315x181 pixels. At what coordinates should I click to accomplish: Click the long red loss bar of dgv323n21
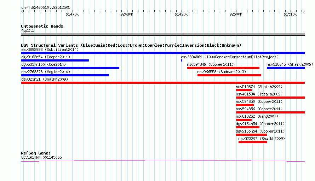163,83
